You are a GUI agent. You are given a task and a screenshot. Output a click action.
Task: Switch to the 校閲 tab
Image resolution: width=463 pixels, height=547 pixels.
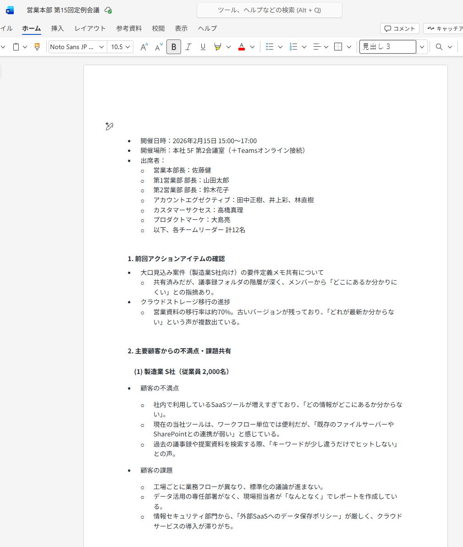pyautogui.click(x=158, y=28)
